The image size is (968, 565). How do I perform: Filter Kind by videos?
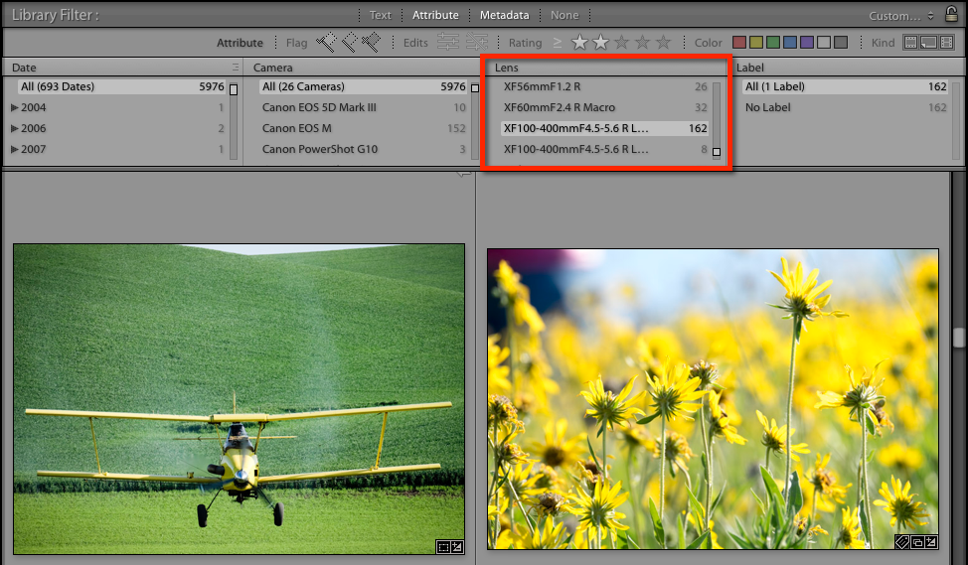click(947, 42)
